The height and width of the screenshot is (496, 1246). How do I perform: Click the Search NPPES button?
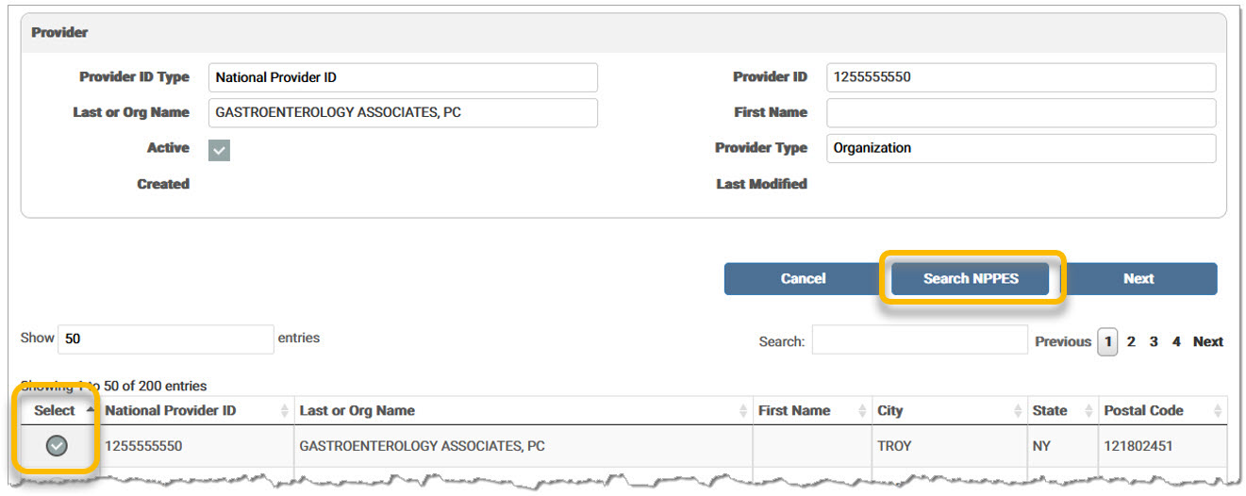pos(971,278)
